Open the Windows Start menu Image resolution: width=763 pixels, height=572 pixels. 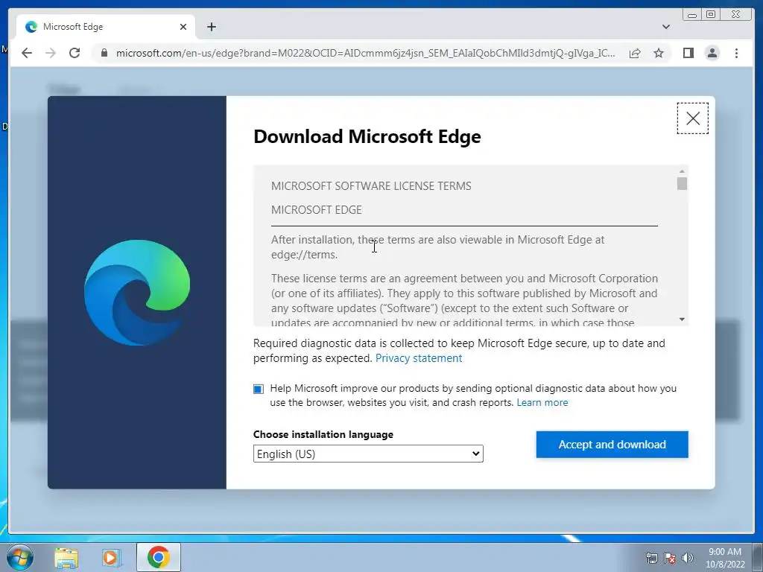coord(20,557)
